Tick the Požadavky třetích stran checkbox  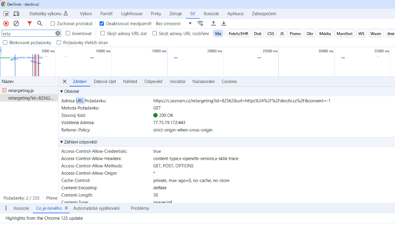coord(59,43)
